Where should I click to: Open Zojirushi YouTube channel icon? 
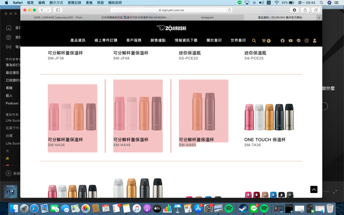pos(291,41)
